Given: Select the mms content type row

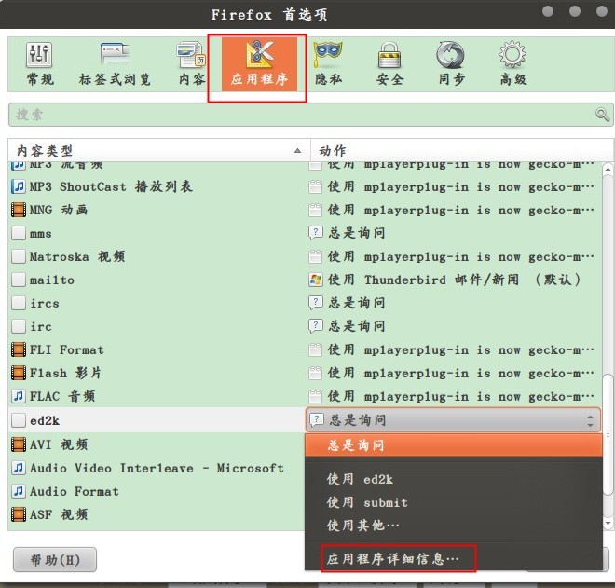Looking at the screenshot, I should tap(157, 233).
